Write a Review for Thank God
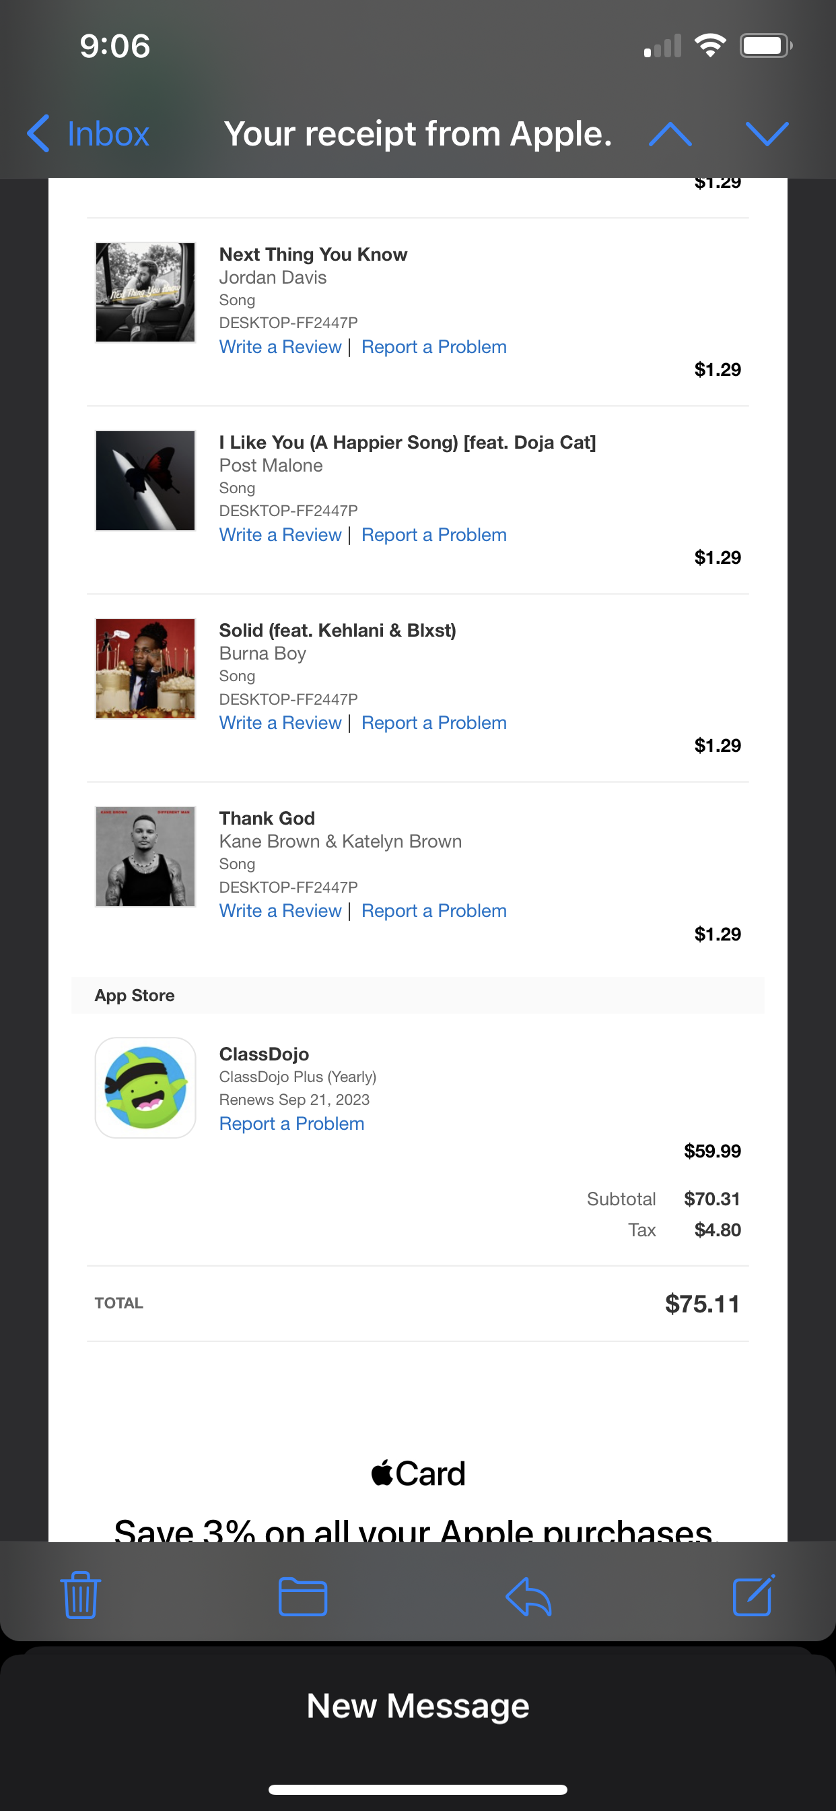The height and width of the screenshot is (1811, 836). pyautogui.click(x=280, y=910)
